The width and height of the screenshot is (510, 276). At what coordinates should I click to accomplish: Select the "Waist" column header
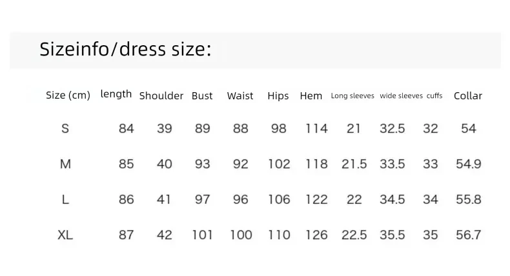tap(240, 95)
